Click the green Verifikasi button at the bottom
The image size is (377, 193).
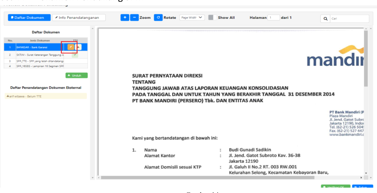tap(336, 187)
